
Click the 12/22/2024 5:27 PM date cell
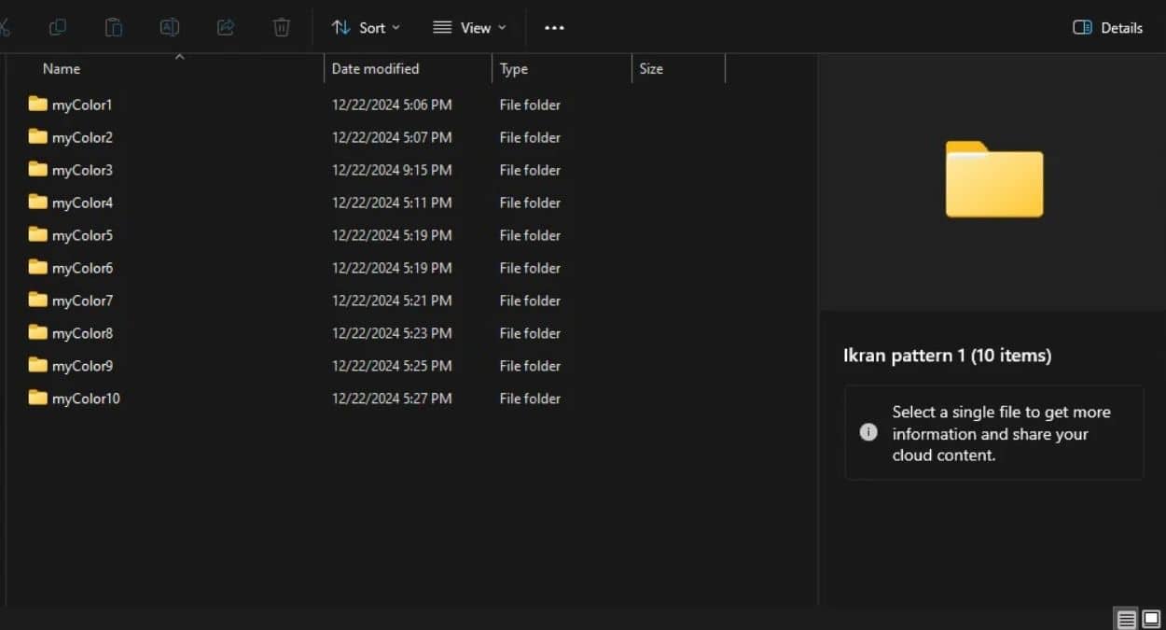[x=392, y=399]
